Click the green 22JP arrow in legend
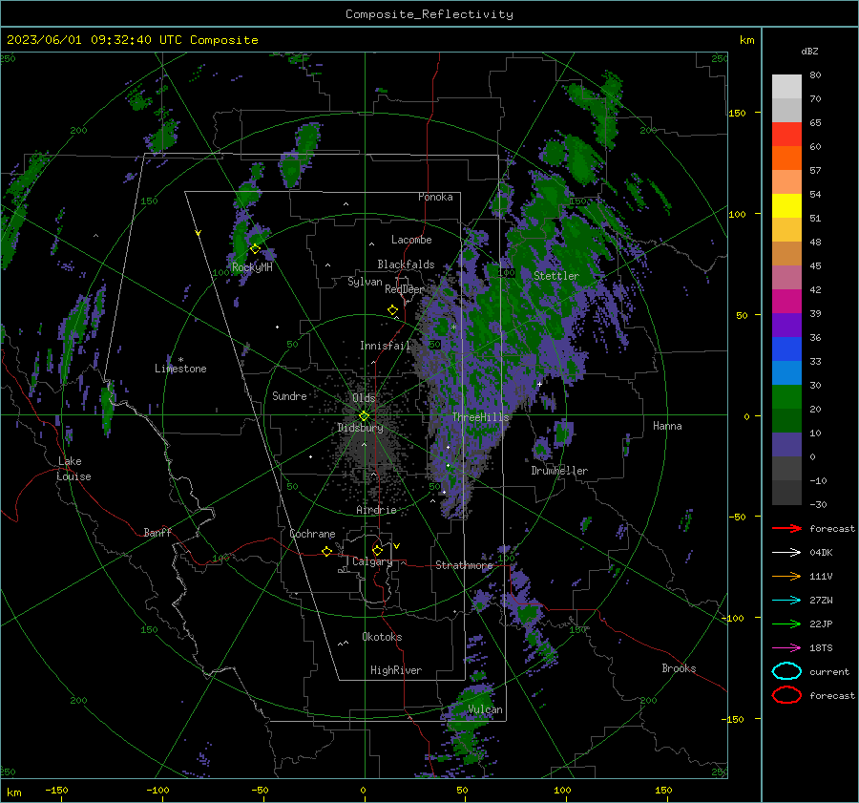 pyautogui.click(x=786, y=623)
